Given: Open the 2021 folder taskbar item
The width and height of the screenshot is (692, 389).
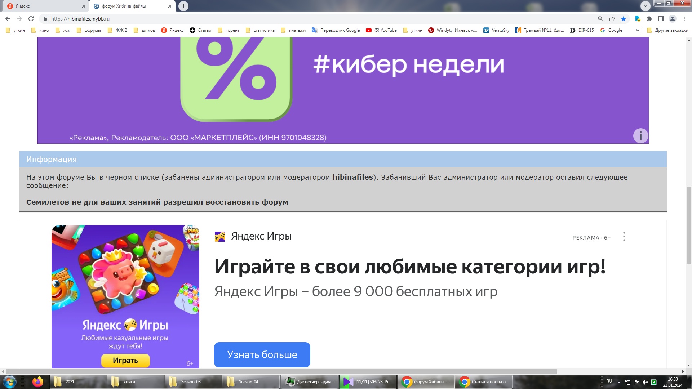Looking at the screenshot, I should coord(77,382).
